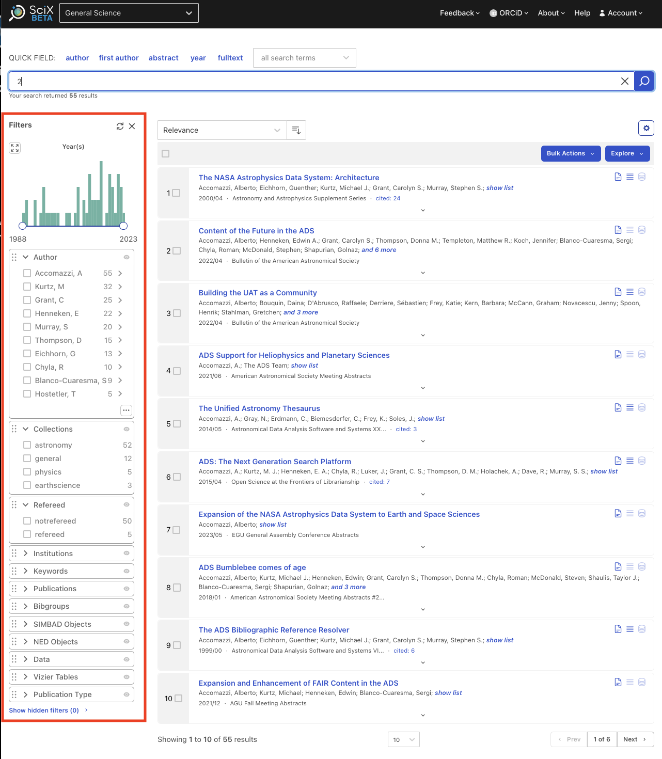
Task: Click the search magnifier button
Action: tap(644, 81)
